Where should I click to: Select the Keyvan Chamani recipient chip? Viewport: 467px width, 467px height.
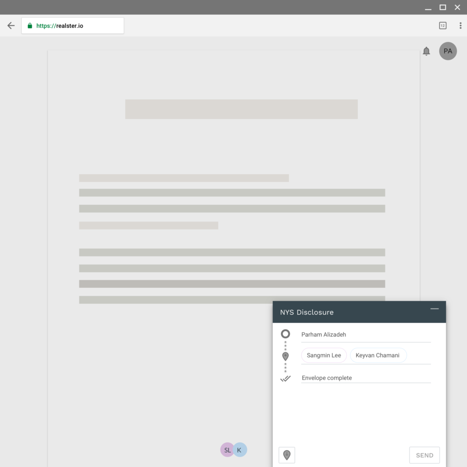point(378,355)
